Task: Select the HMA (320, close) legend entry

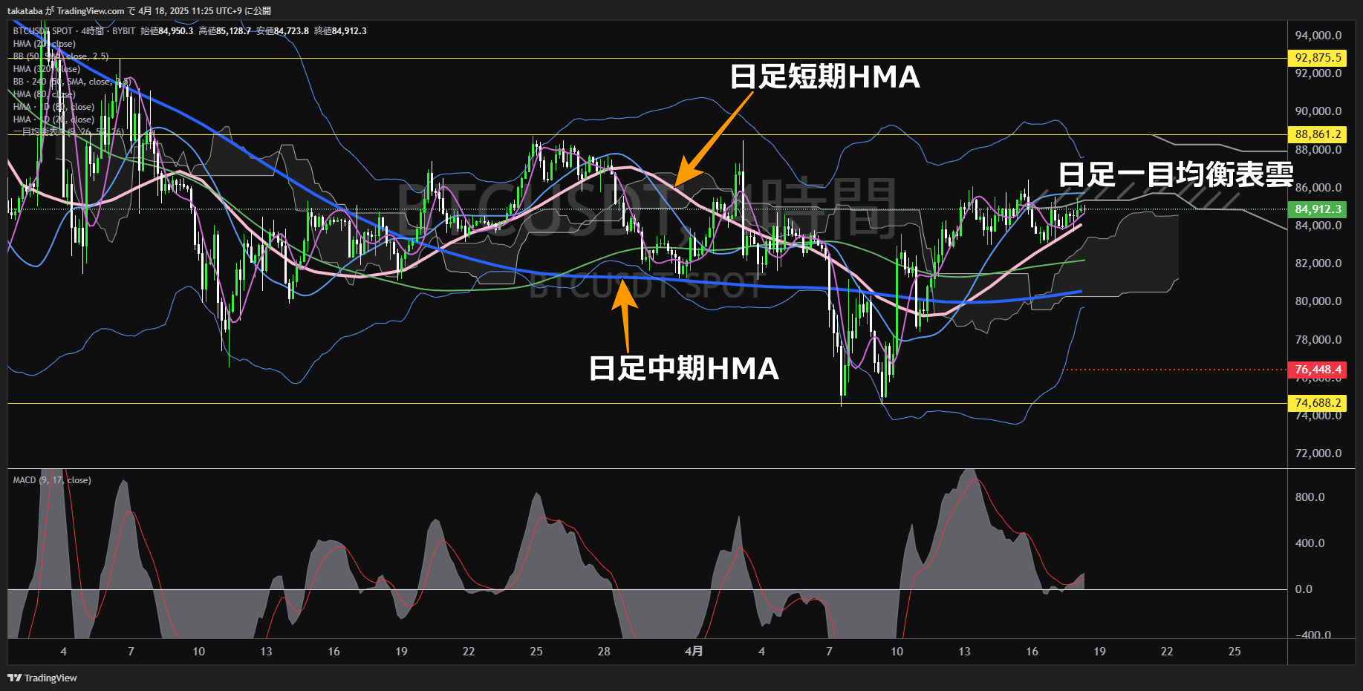Action: point(46,69)
